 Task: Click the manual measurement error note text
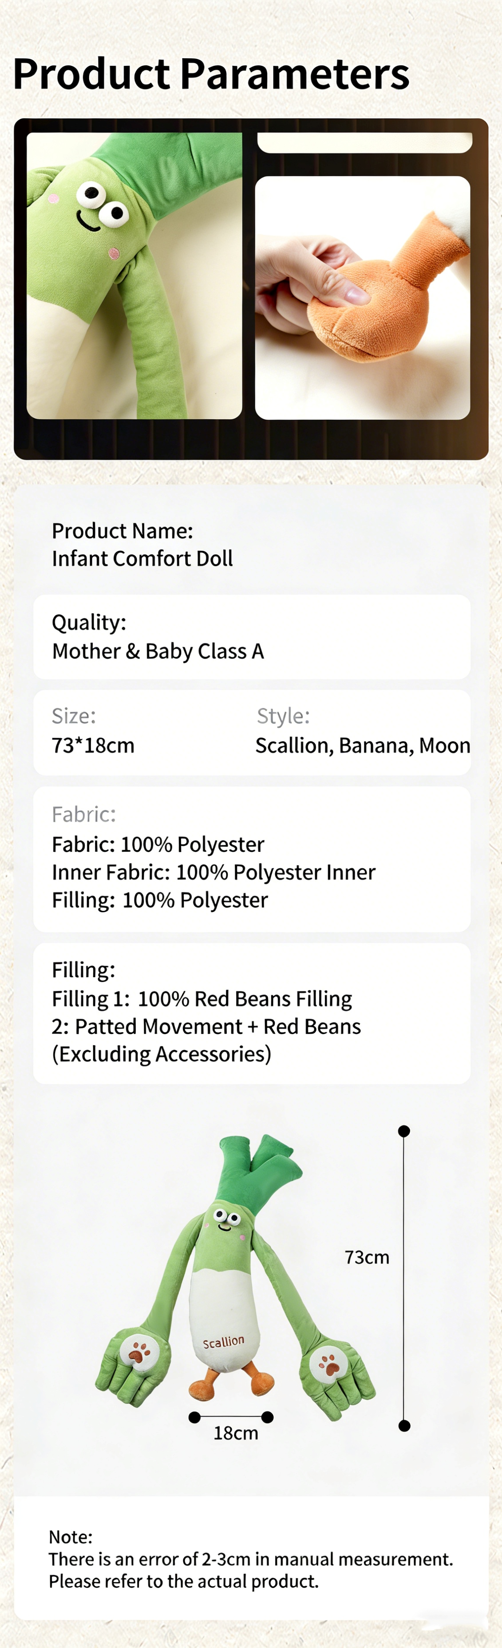pos(250,1559)
